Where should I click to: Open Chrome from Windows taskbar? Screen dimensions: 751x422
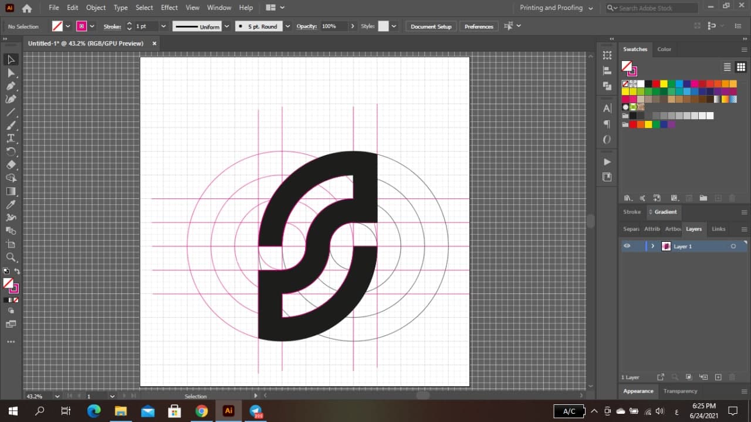click(x=201, y=411)
